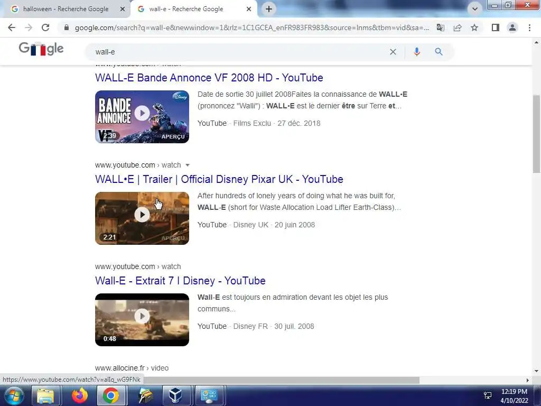Open the translate page icon
The height and width of the screenshot is (406, 541).
[441, 27]
